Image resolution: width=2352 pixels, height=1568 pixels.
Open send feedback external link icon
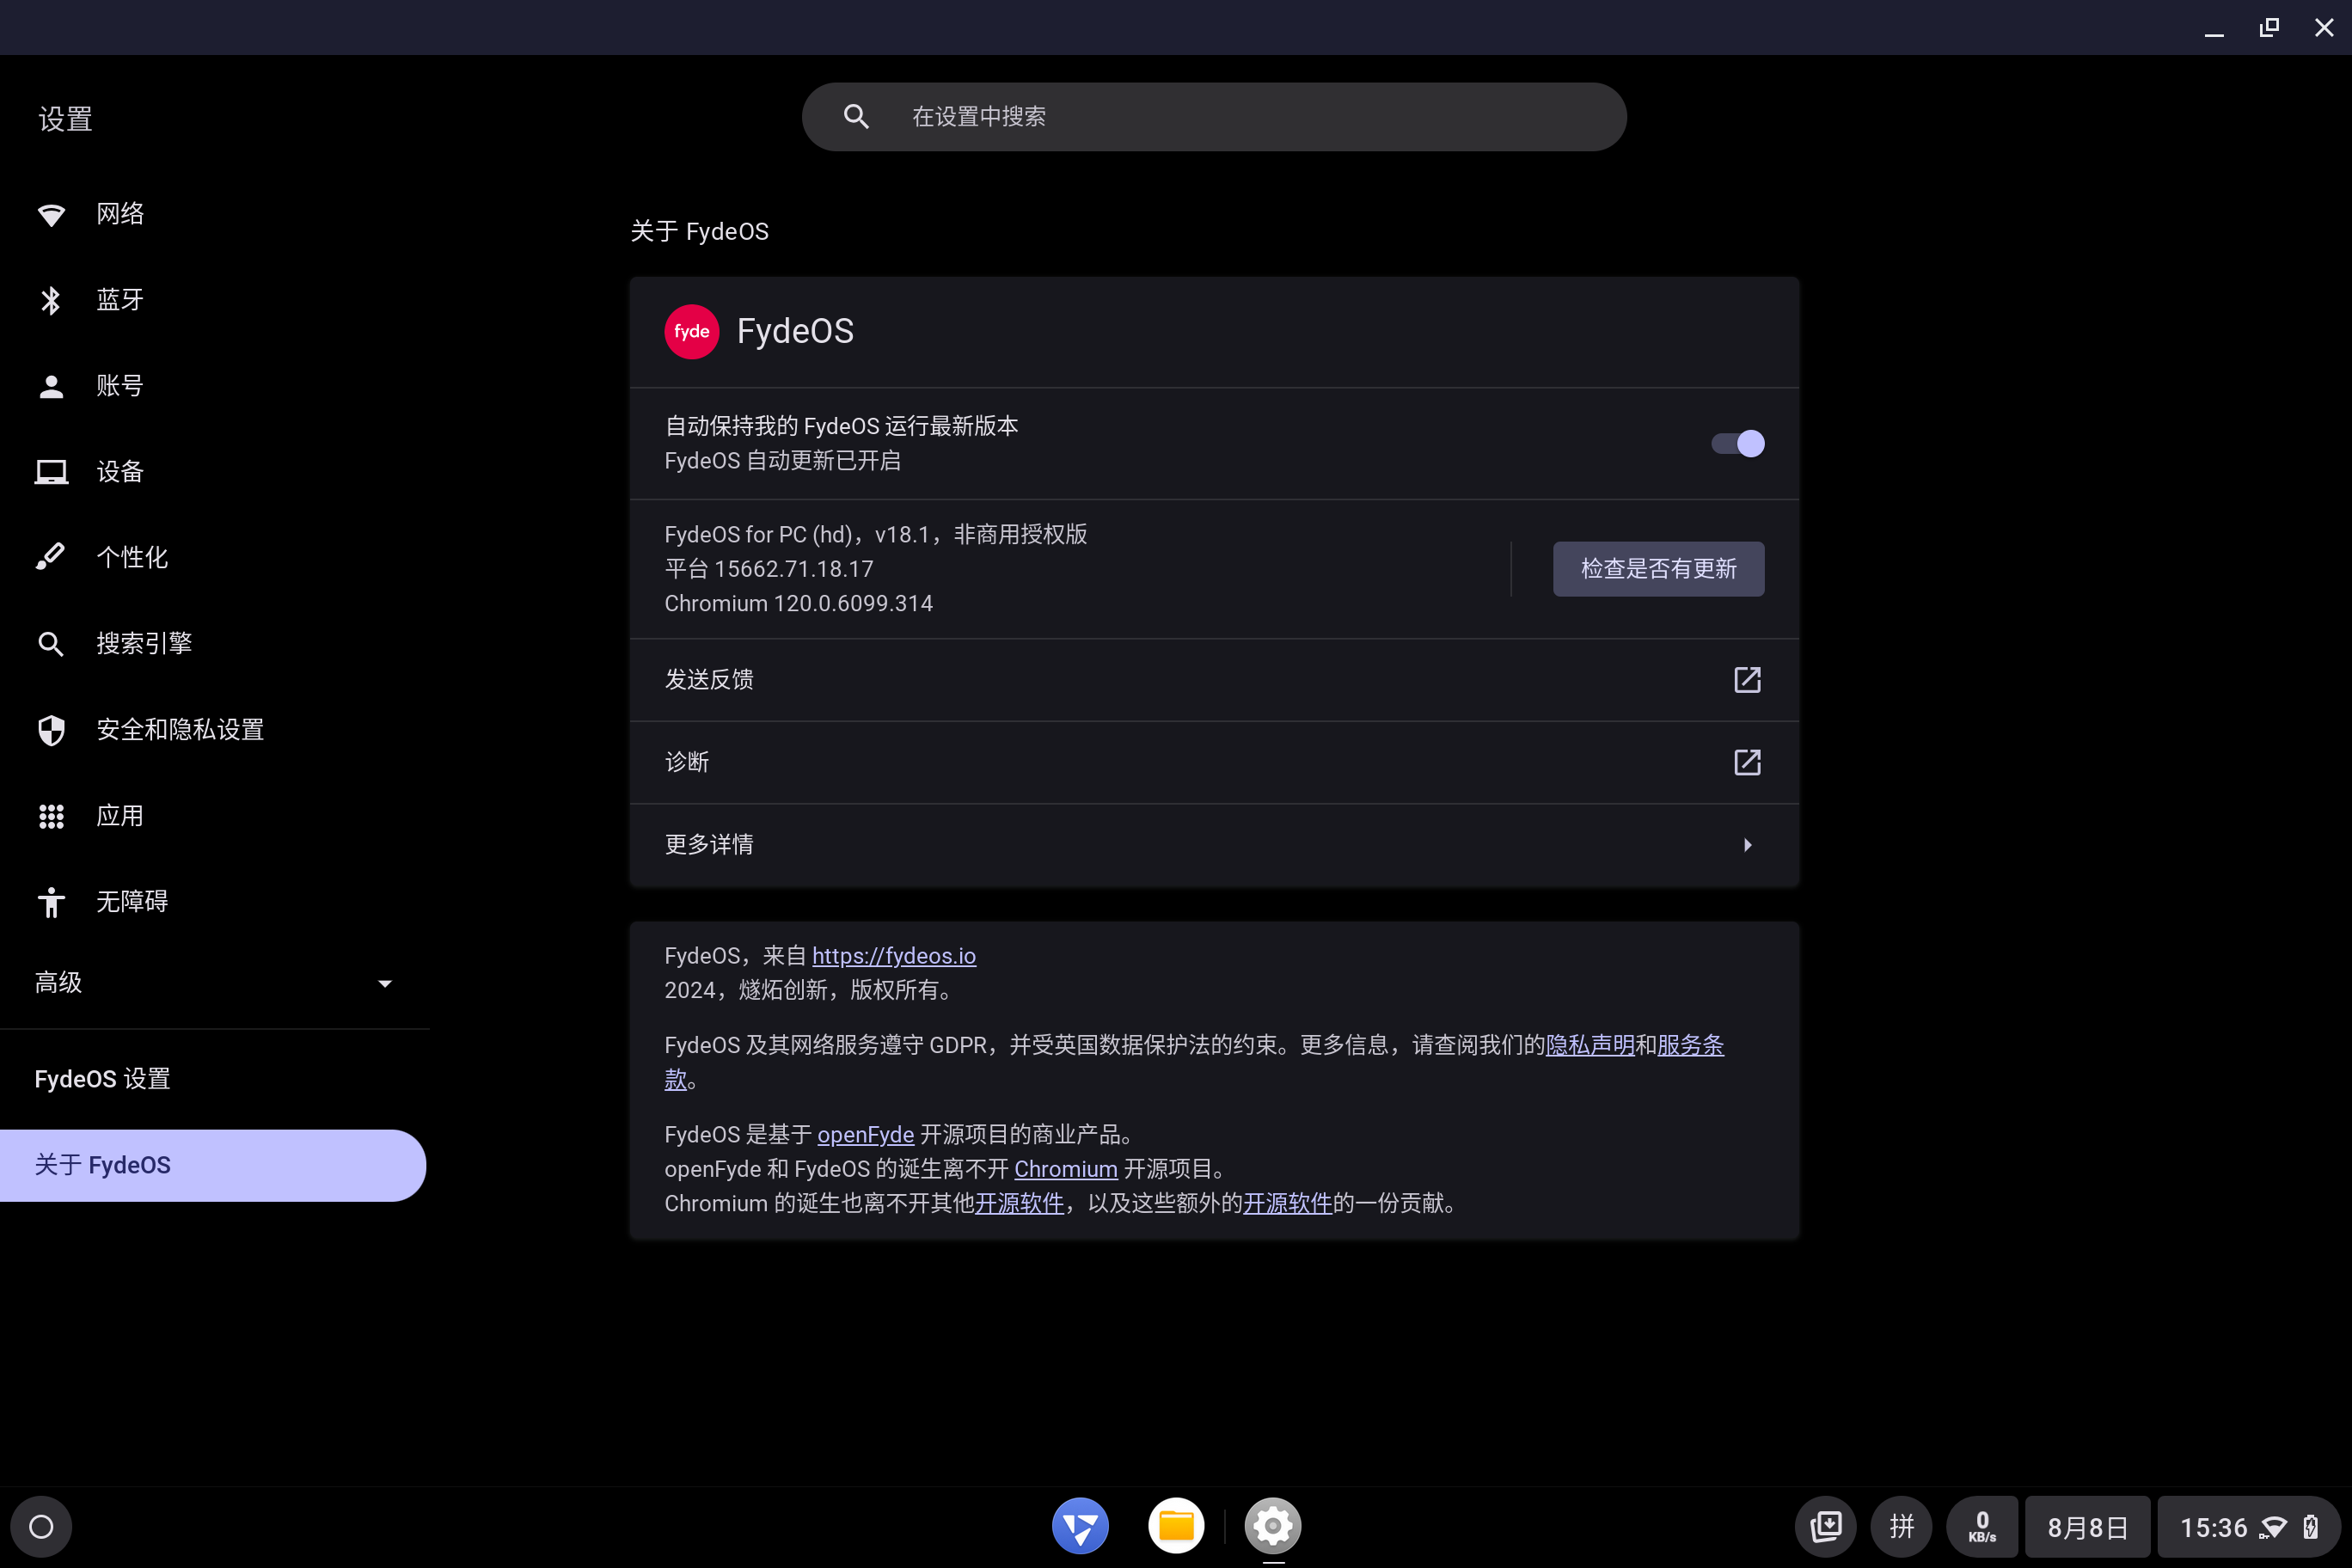click(x=1746, y=680)
